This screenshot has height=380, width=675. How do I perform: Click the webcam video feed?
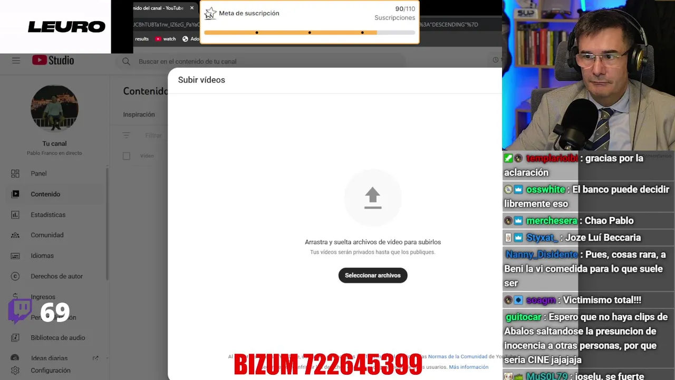(589, 75)
